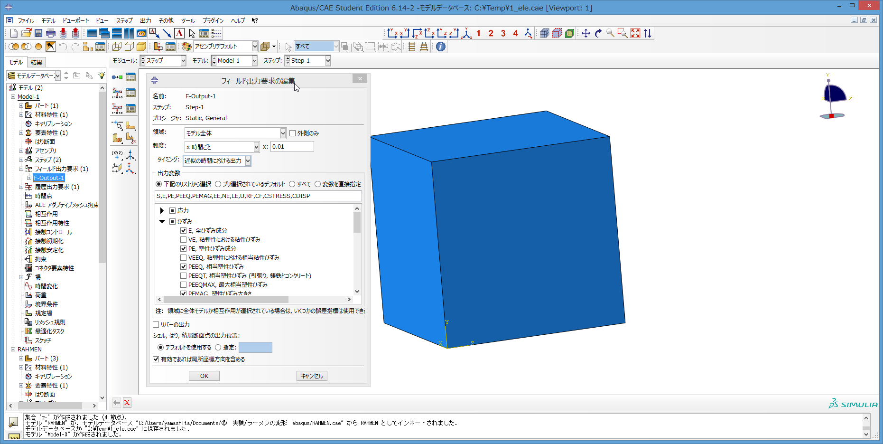Enable the 外側のみ checkbox

(x=292, y=133)
